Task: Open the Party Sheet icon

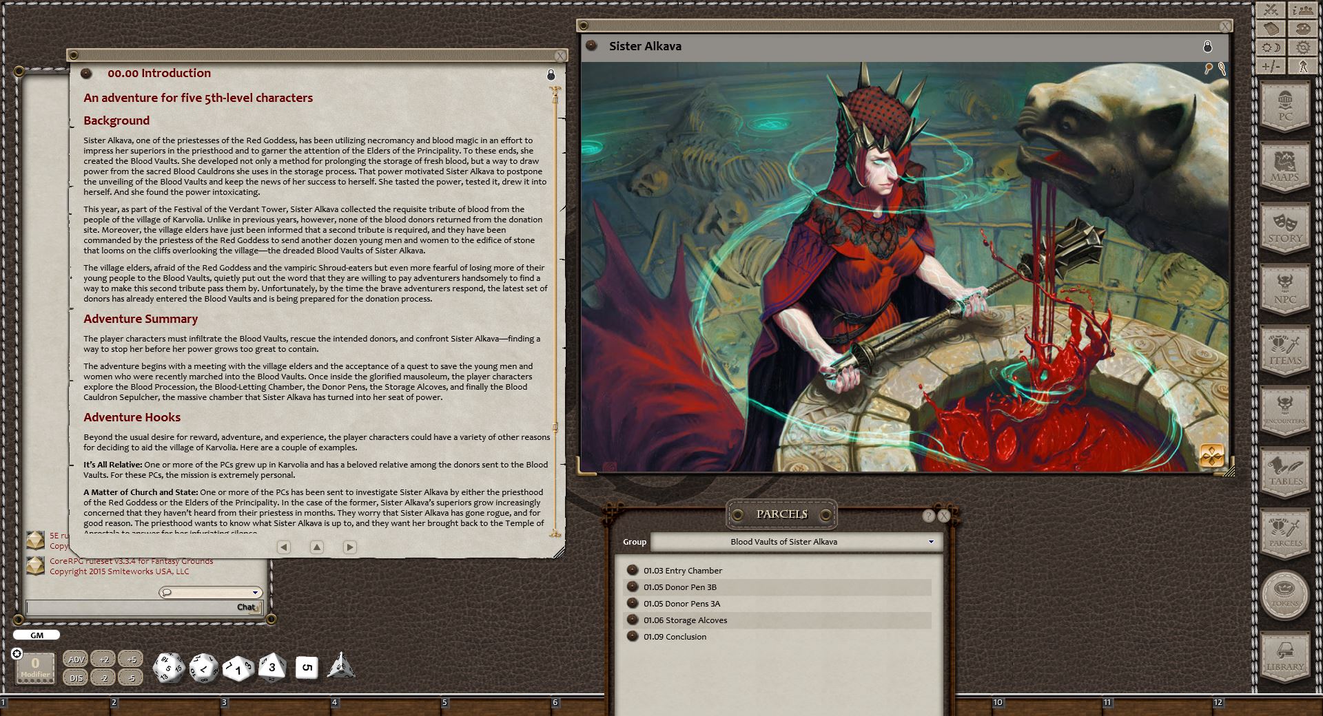Action: [1302, 10]
